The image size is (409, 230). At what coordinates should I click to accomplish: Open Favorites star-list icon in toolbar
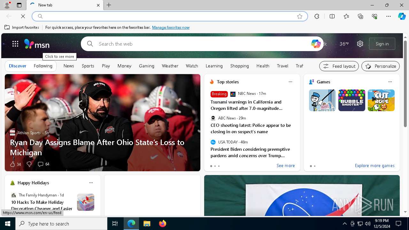tap(346, 16)
